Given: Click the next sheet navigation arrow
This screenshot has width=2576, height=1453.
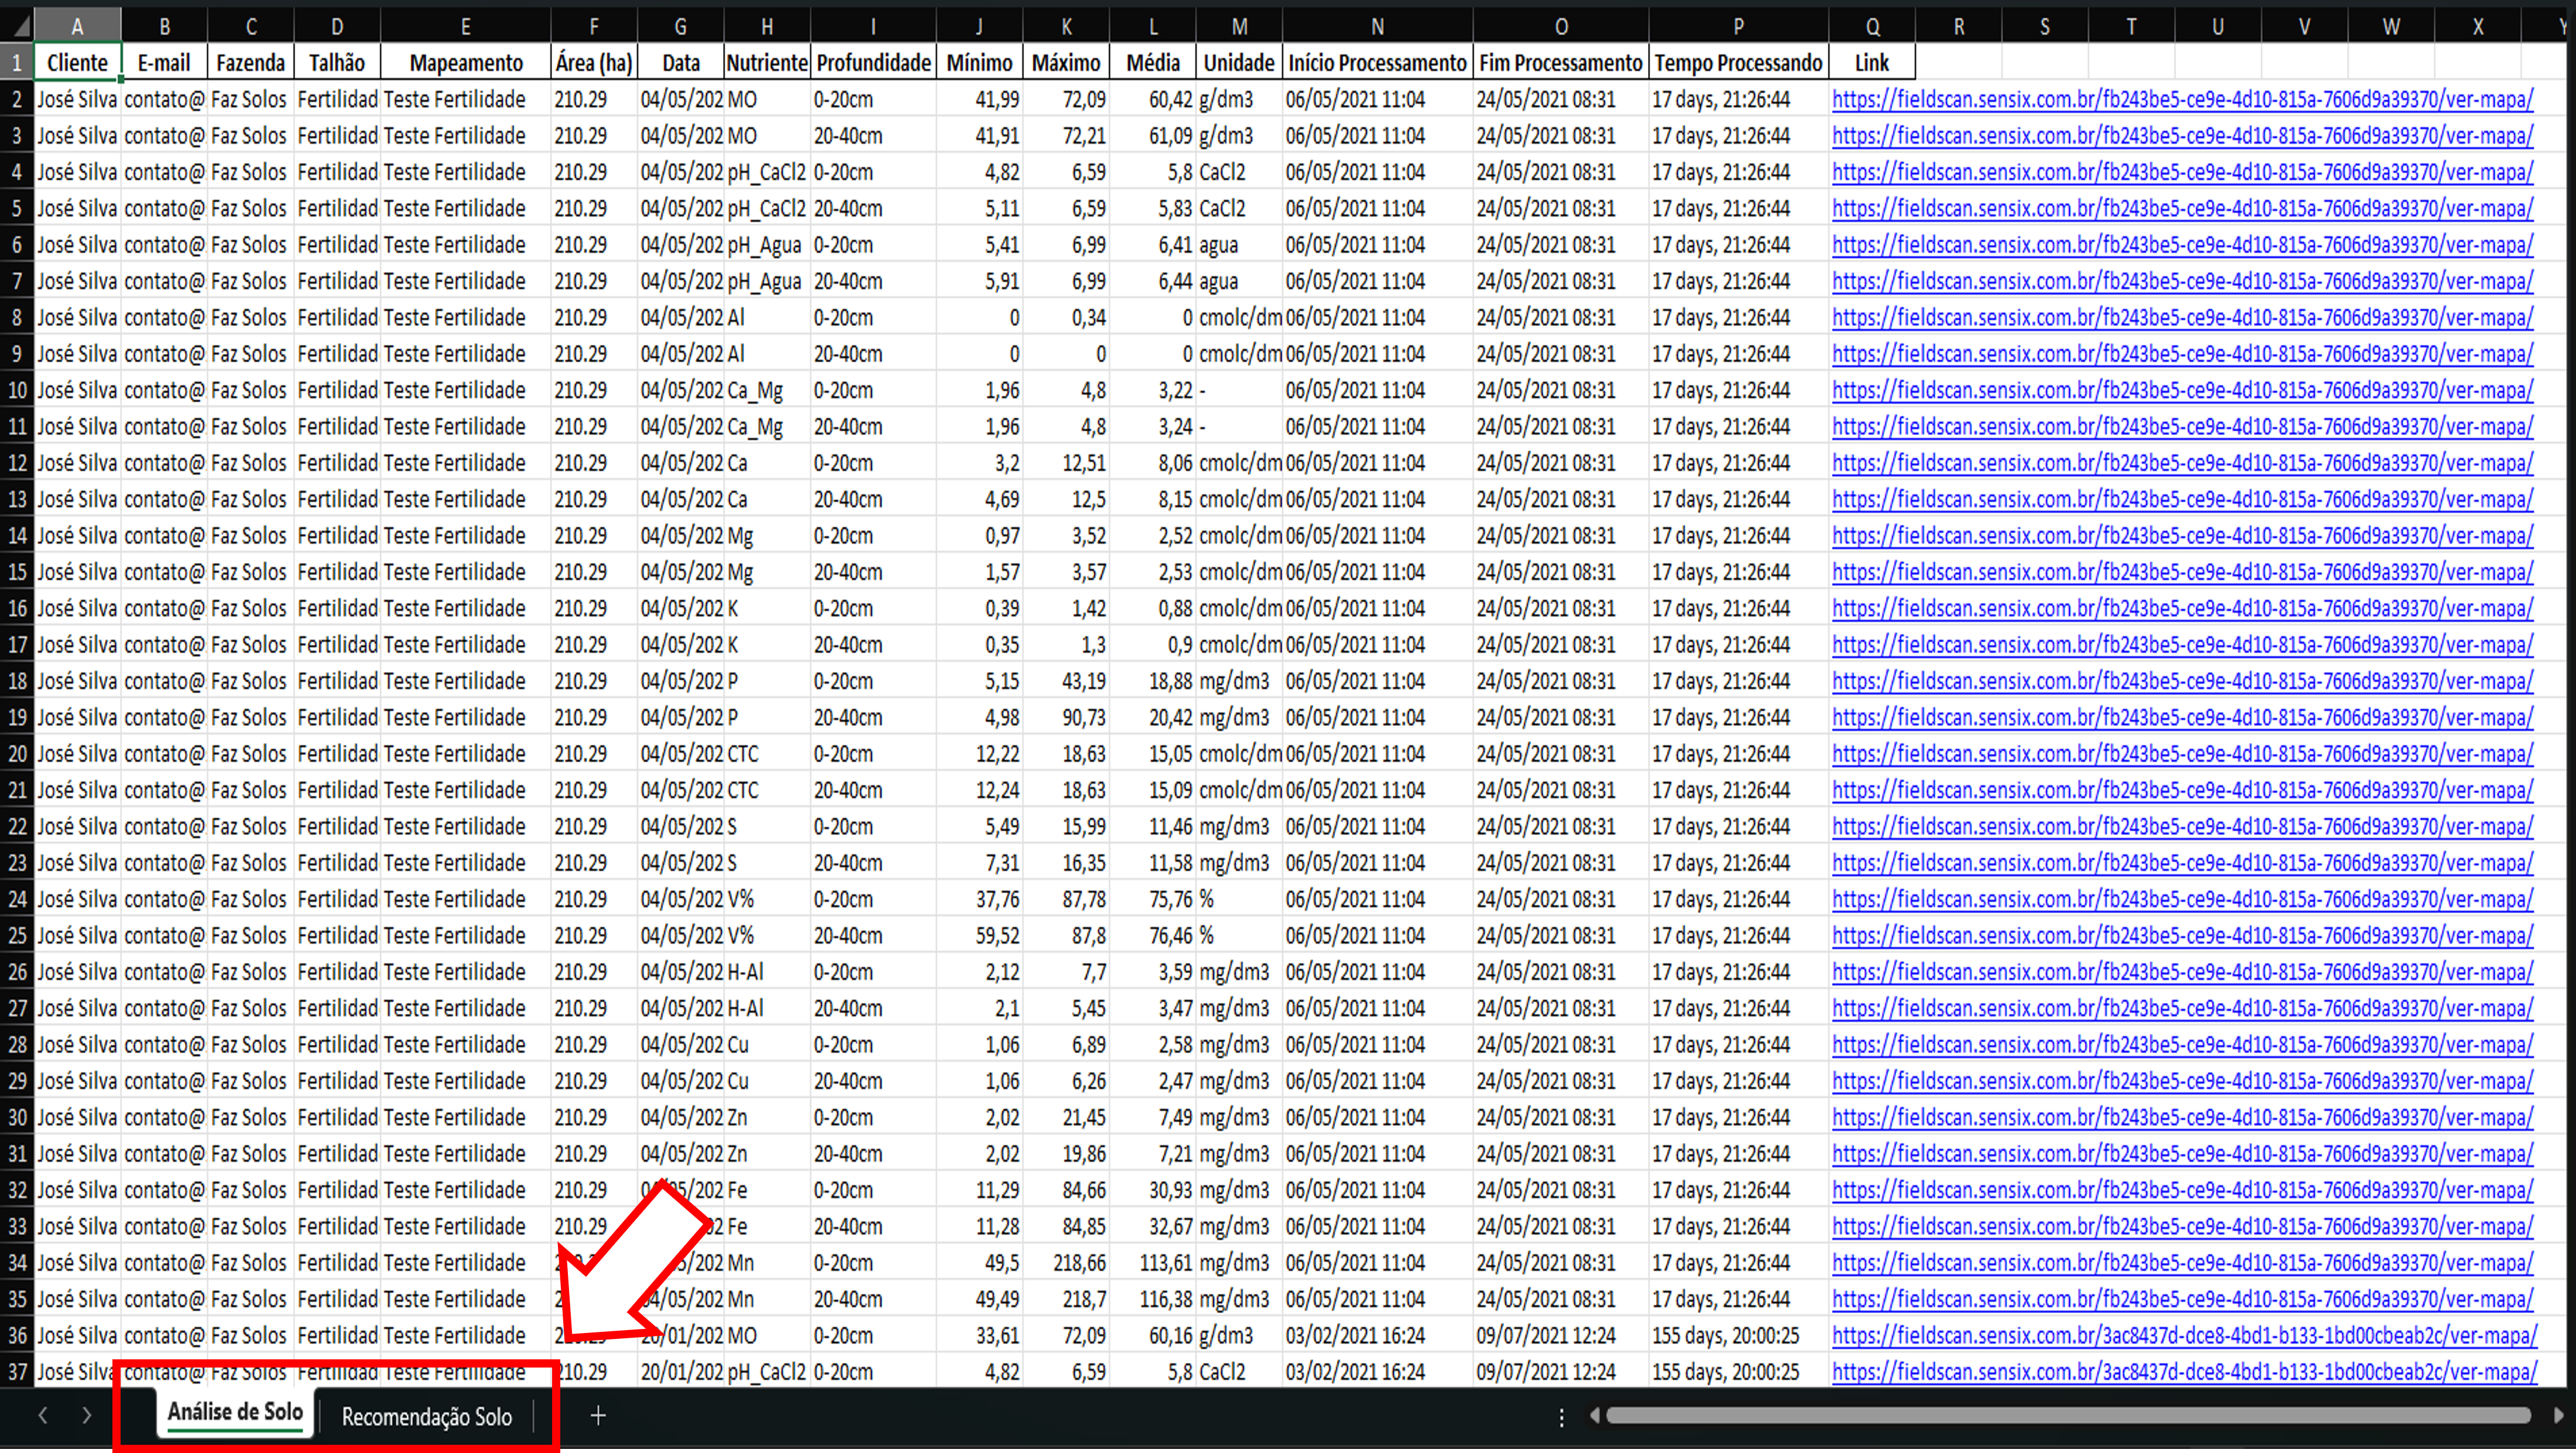Looking at the screenshot, I should 87,1415.
